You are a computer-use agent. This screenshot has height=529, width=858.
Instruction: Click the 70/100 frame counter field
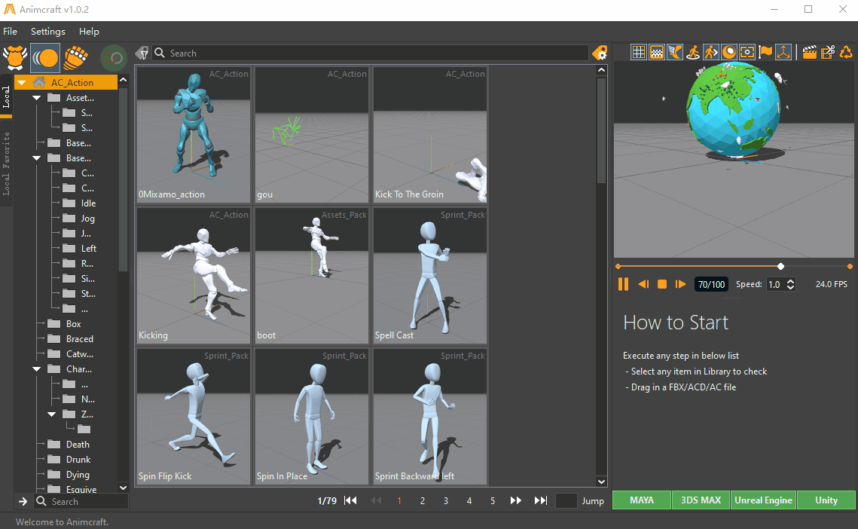tap(711, 284)
